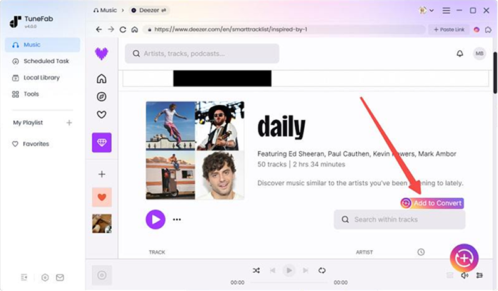Viewport: 498px width, 291px height.
Task: Skip to previous track
Action: click(272, 270)
